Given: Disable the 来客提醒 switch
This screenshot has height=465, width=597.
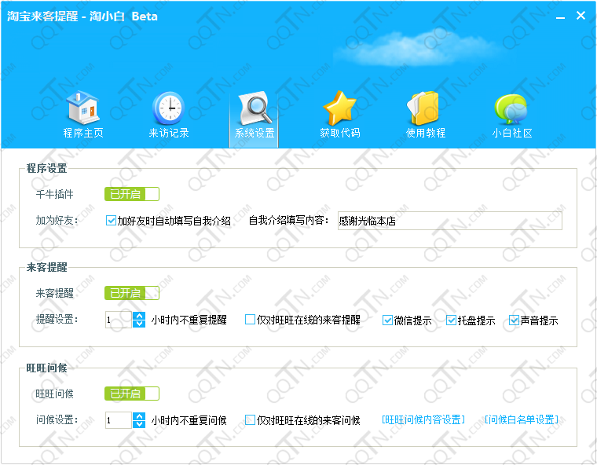Looking at the screenshot, I should [x=132, y=293].
